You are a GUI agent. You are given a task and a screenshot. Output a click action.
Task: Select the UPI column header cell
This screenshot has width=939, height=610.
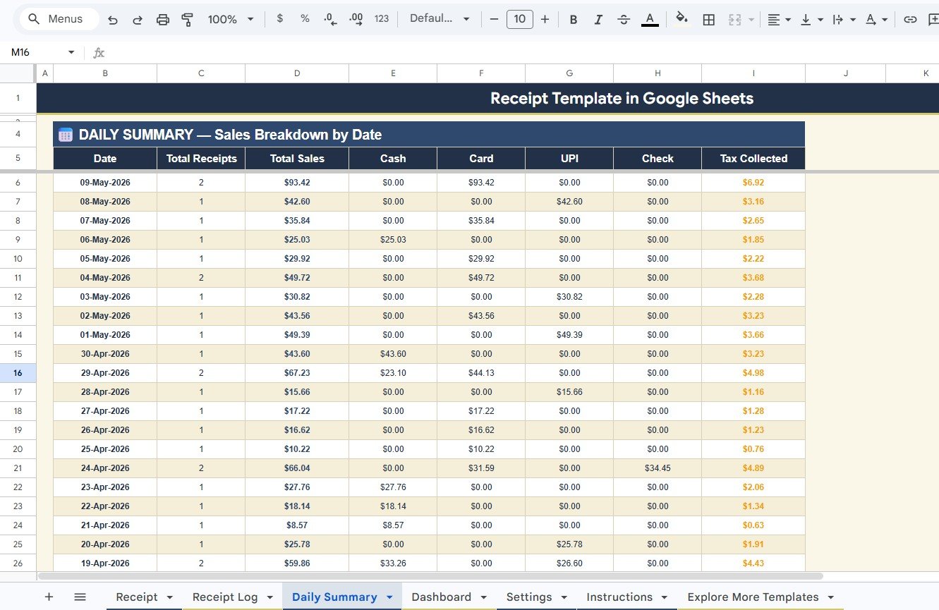(569, 159)
